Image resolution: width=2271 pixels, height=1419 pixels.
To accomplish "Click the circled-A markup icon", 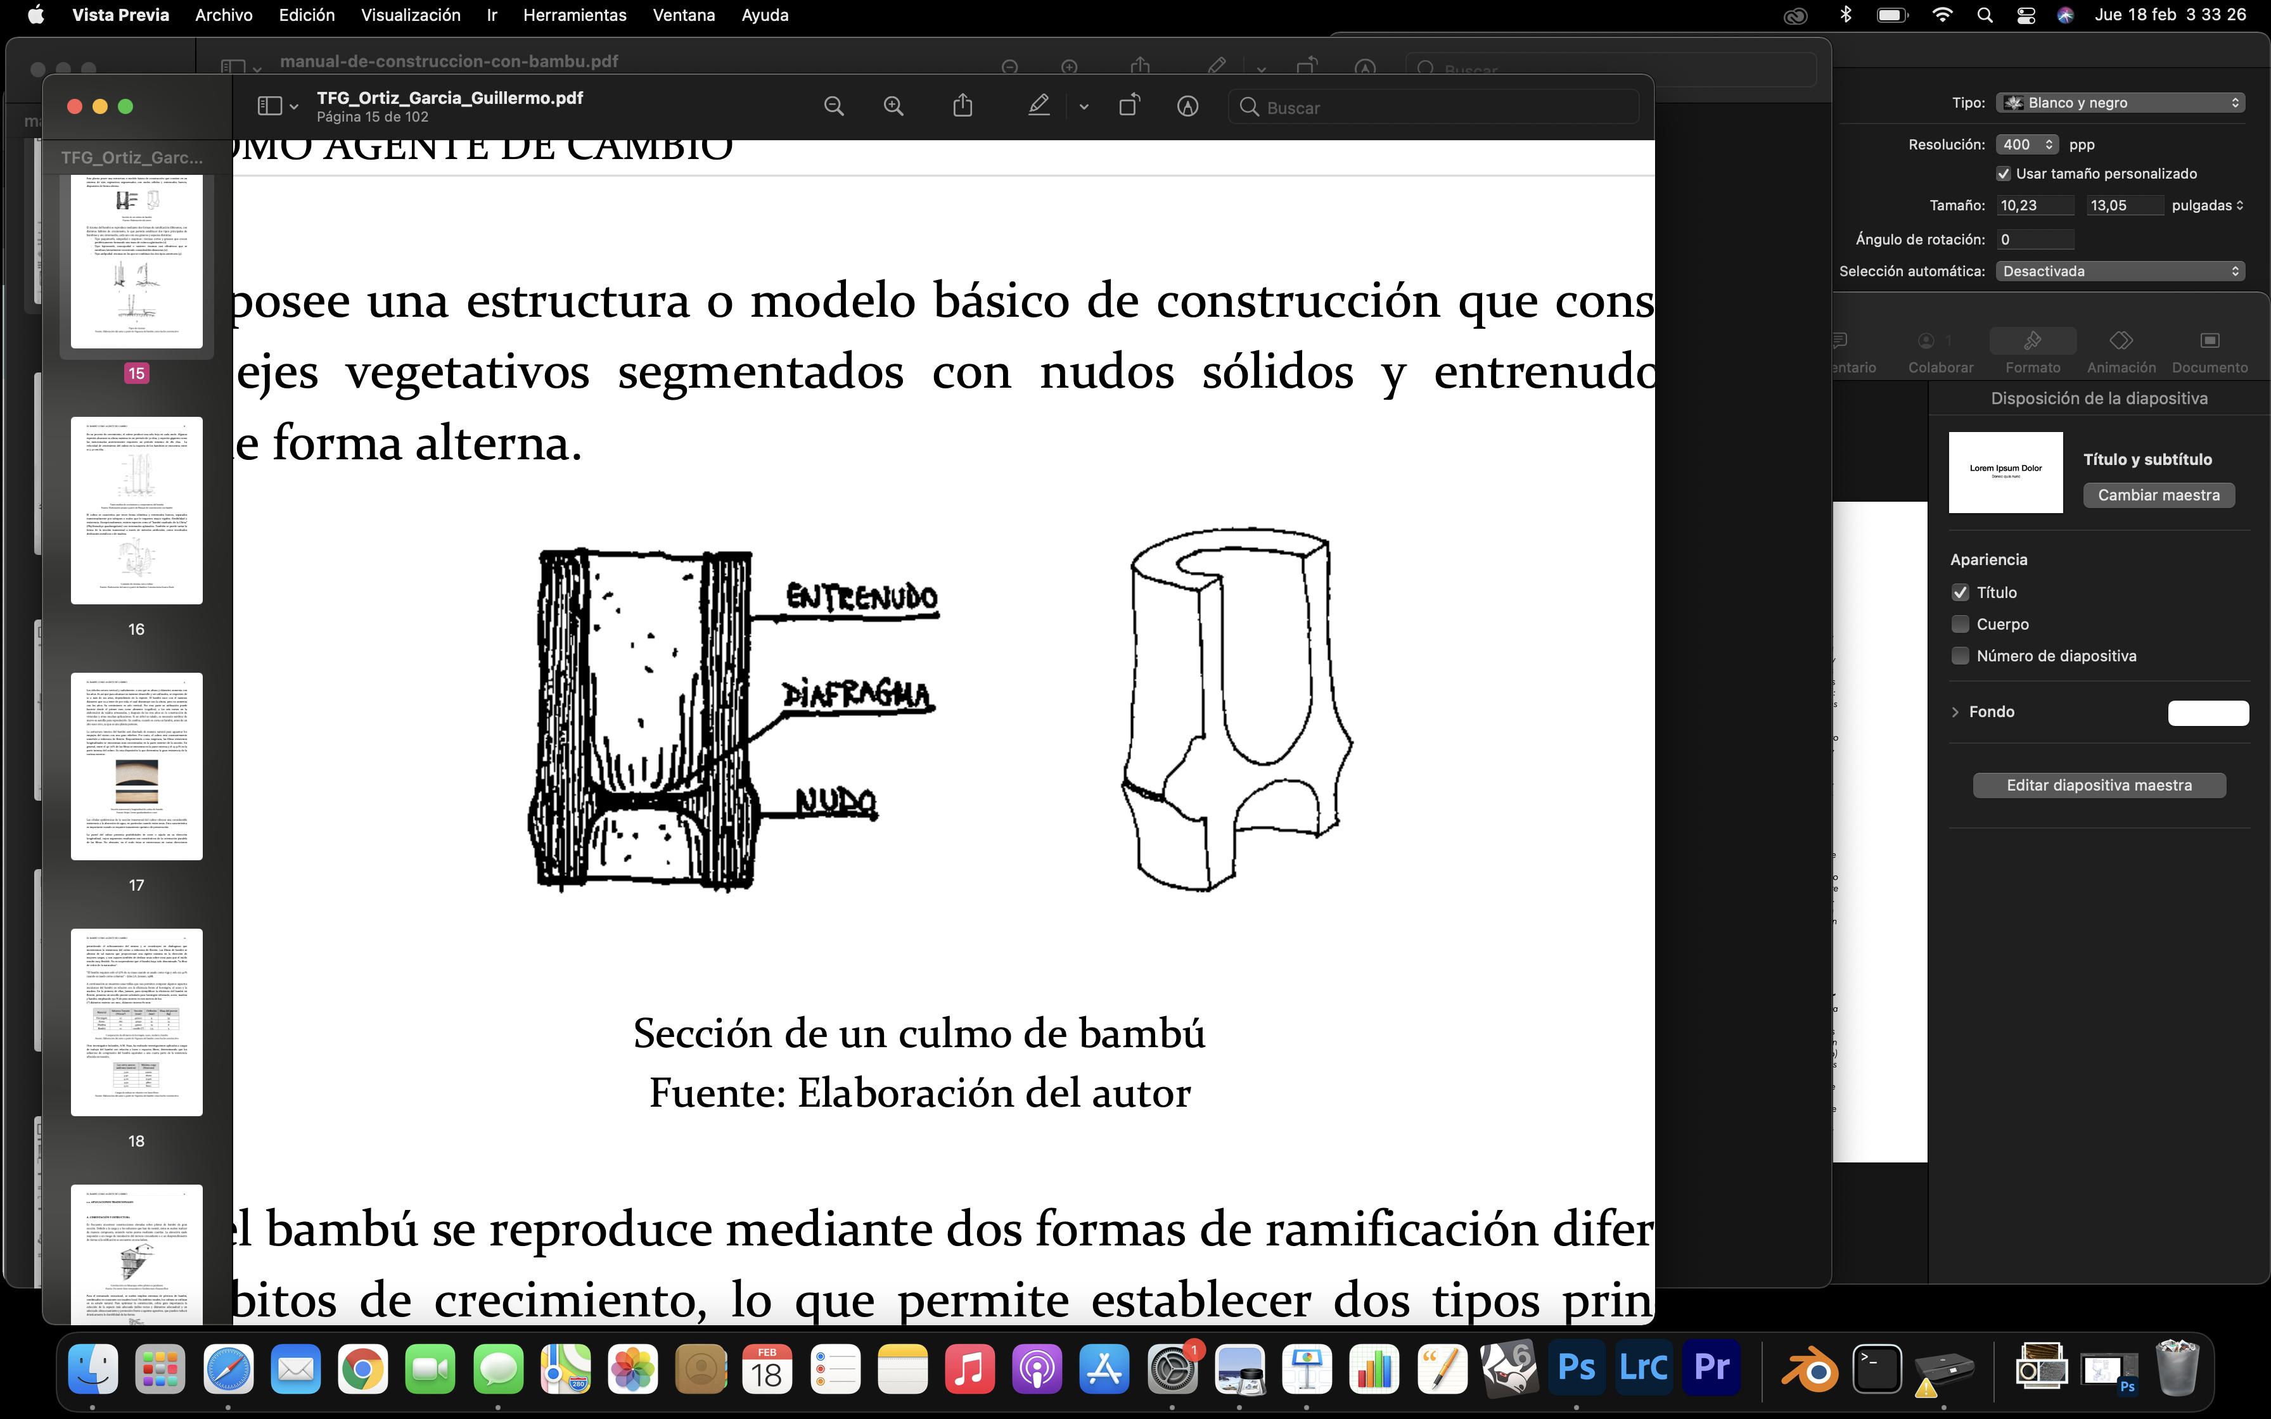I will (1187, 107).
